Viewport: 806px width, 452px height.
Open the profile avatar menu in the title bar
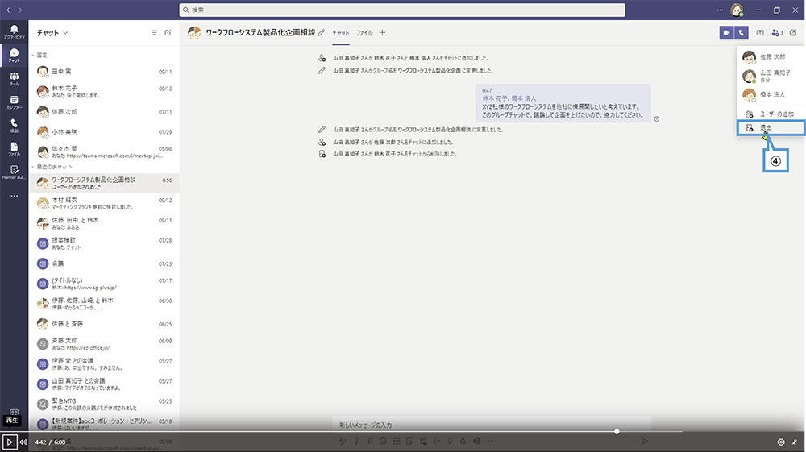(737, 10)
